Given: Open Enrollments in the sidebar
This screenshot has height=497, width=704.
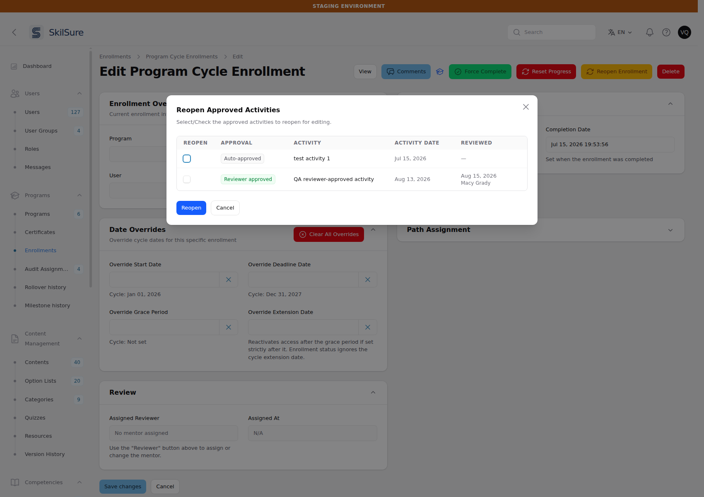Looking at the screenshot, I should tap(41, 251).
